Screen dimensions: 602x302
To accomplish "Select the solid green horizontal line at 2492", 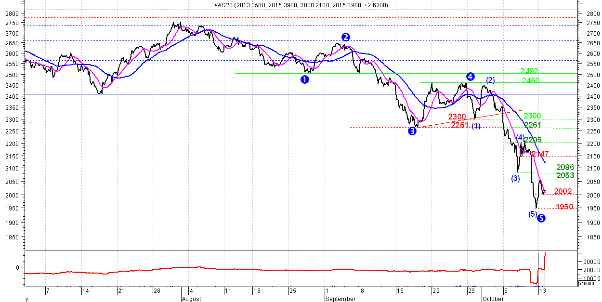I will 406,74.
